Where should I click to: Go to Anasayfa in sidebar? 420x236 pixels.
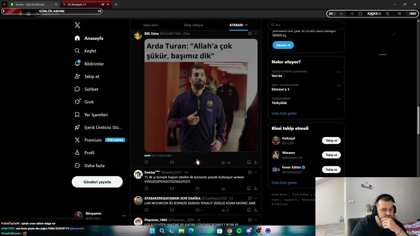click(89, 38)
